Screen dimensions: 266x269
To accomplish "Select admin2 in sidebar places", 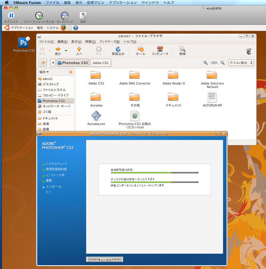I will pyautogui.click(x=56, y=79).
